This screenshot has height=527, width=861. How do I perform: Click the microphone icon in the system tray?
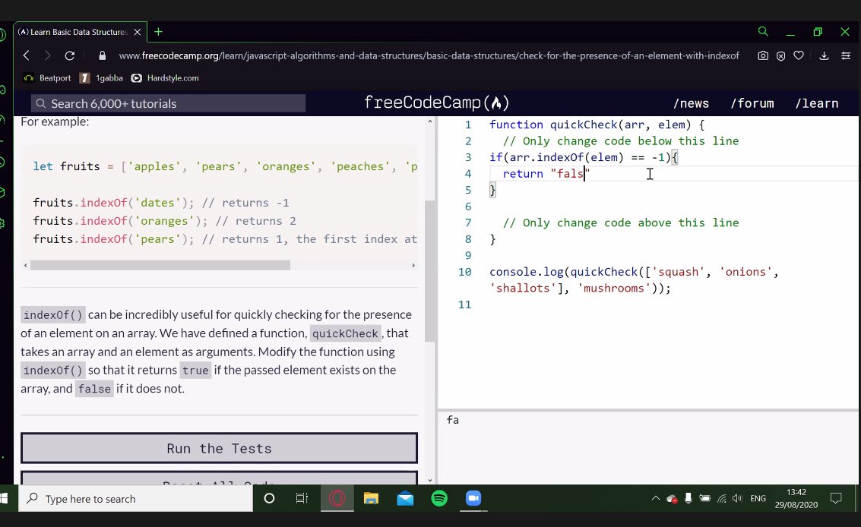click(688, 498)
